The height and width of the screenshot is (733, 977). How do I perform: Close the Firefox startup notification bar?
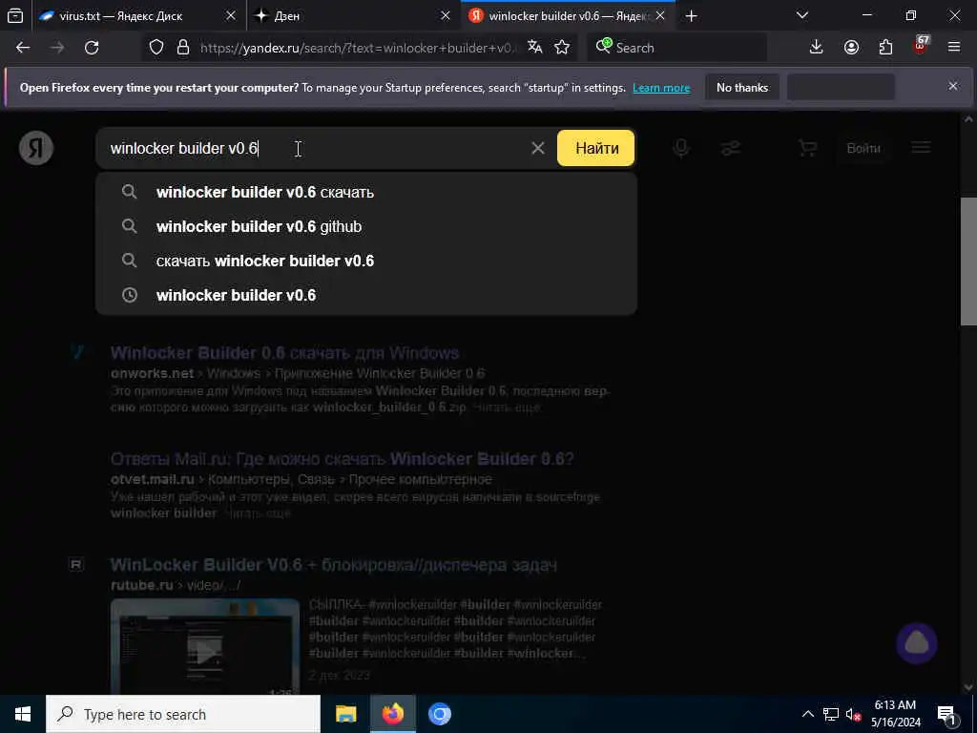point(953,86)
